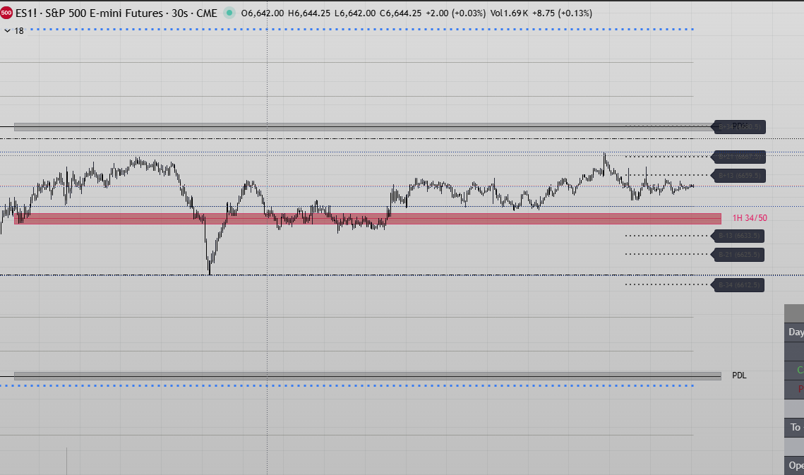Screen dimensions: 804x475
Task: Select the lower grey PDL band
Action: pos(368,376)
